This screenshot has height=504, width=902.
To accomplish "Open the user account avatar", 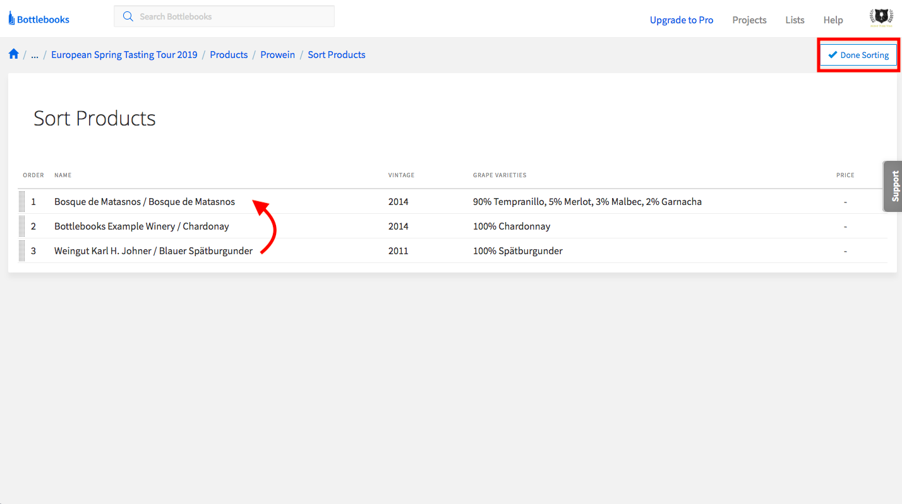I will pyautogui.click(x=881, y=19).
